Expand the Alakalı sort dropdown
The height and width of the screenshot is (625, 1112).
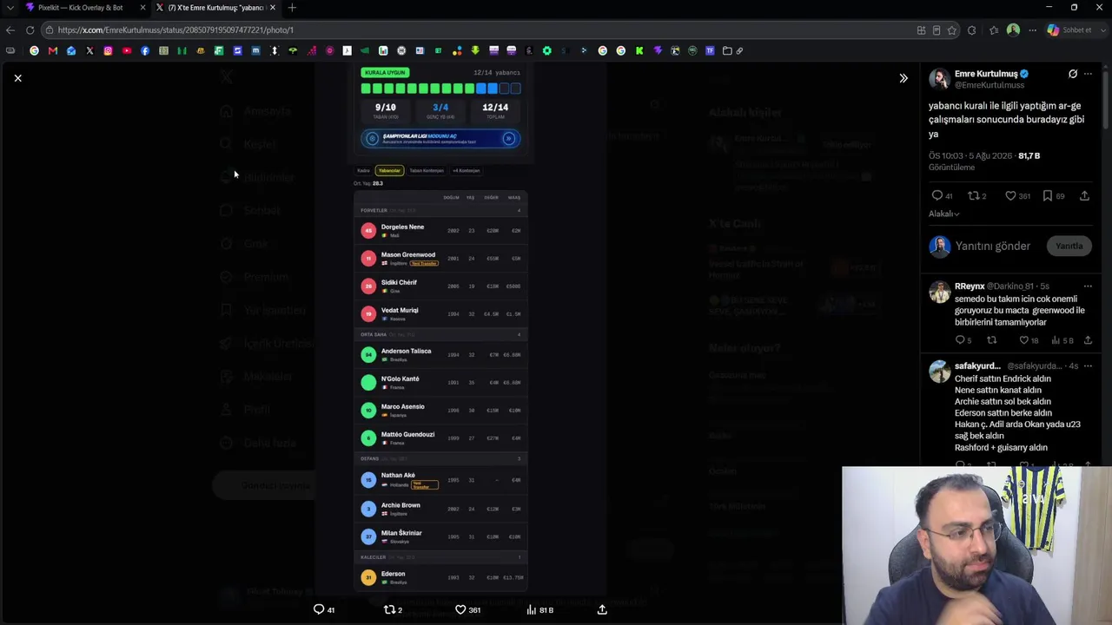click(x=944, y=214)
